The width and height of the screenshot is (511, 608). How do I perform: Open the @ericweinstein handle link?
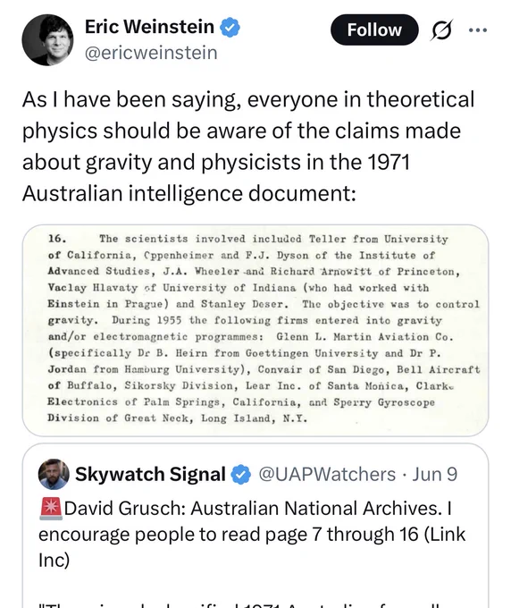click(151, 53)
